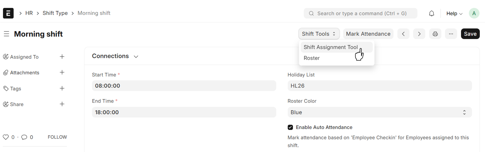
Task: Add an attachment with the plus icon
Action: pos(62,72)
